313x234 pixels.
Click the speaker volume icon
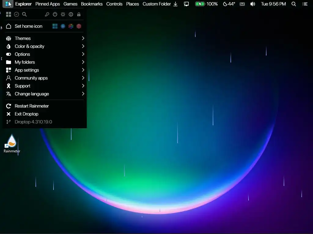(253, 4)
